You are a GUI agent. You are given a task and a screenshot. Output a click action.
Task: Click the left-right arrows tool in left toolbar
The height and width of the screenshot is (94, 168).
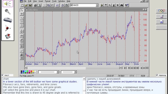[x=22, y=31]
